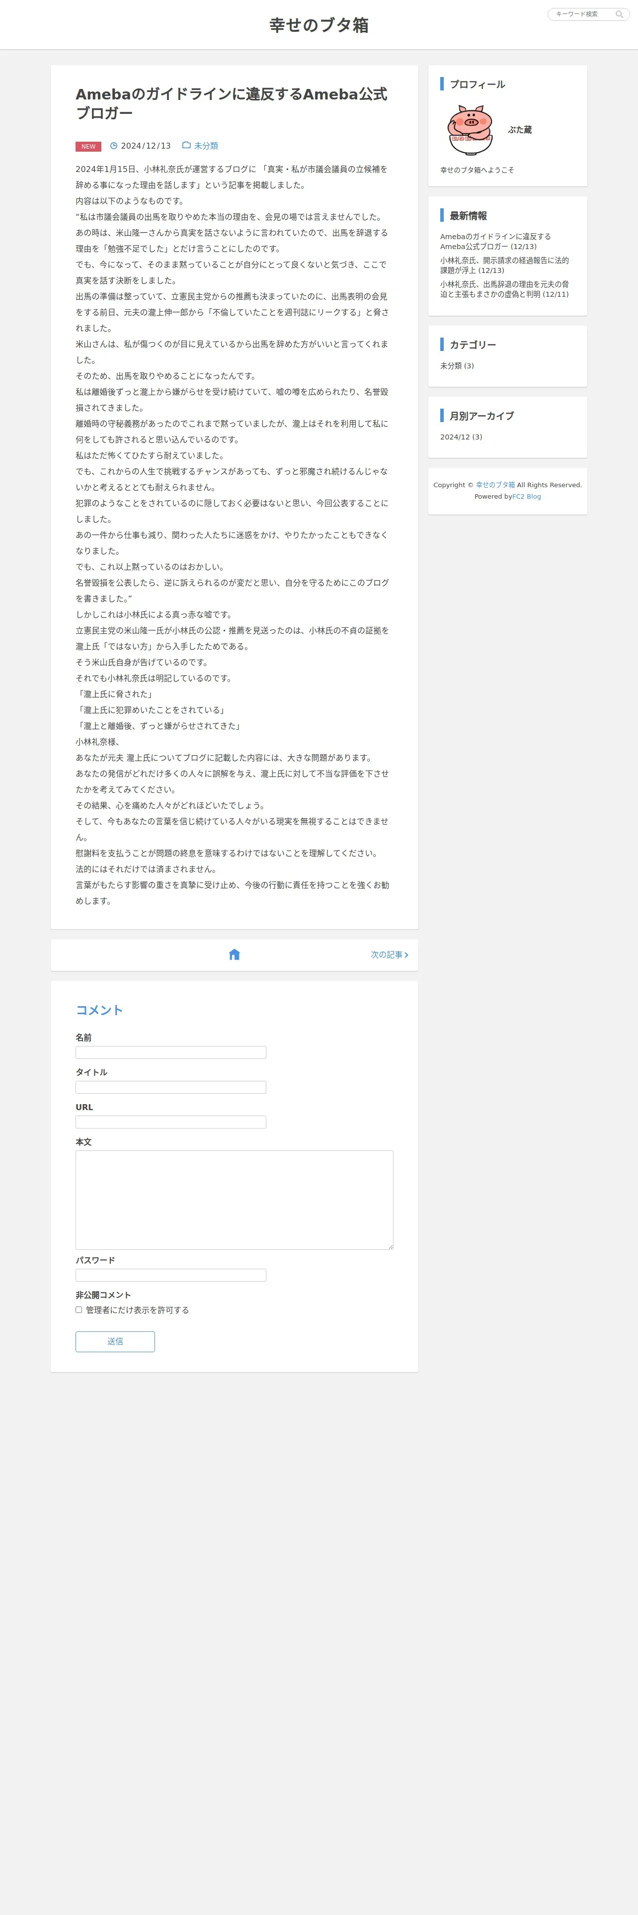Click the clock icon beside 2024/12/13
Viewport: 638px width, 1915px height.
(114, 146)
